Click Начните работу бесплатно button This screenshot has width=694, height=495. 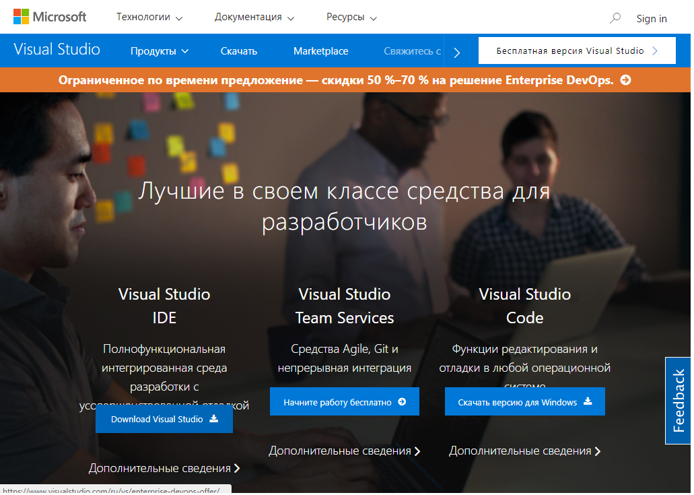[345, 402]
